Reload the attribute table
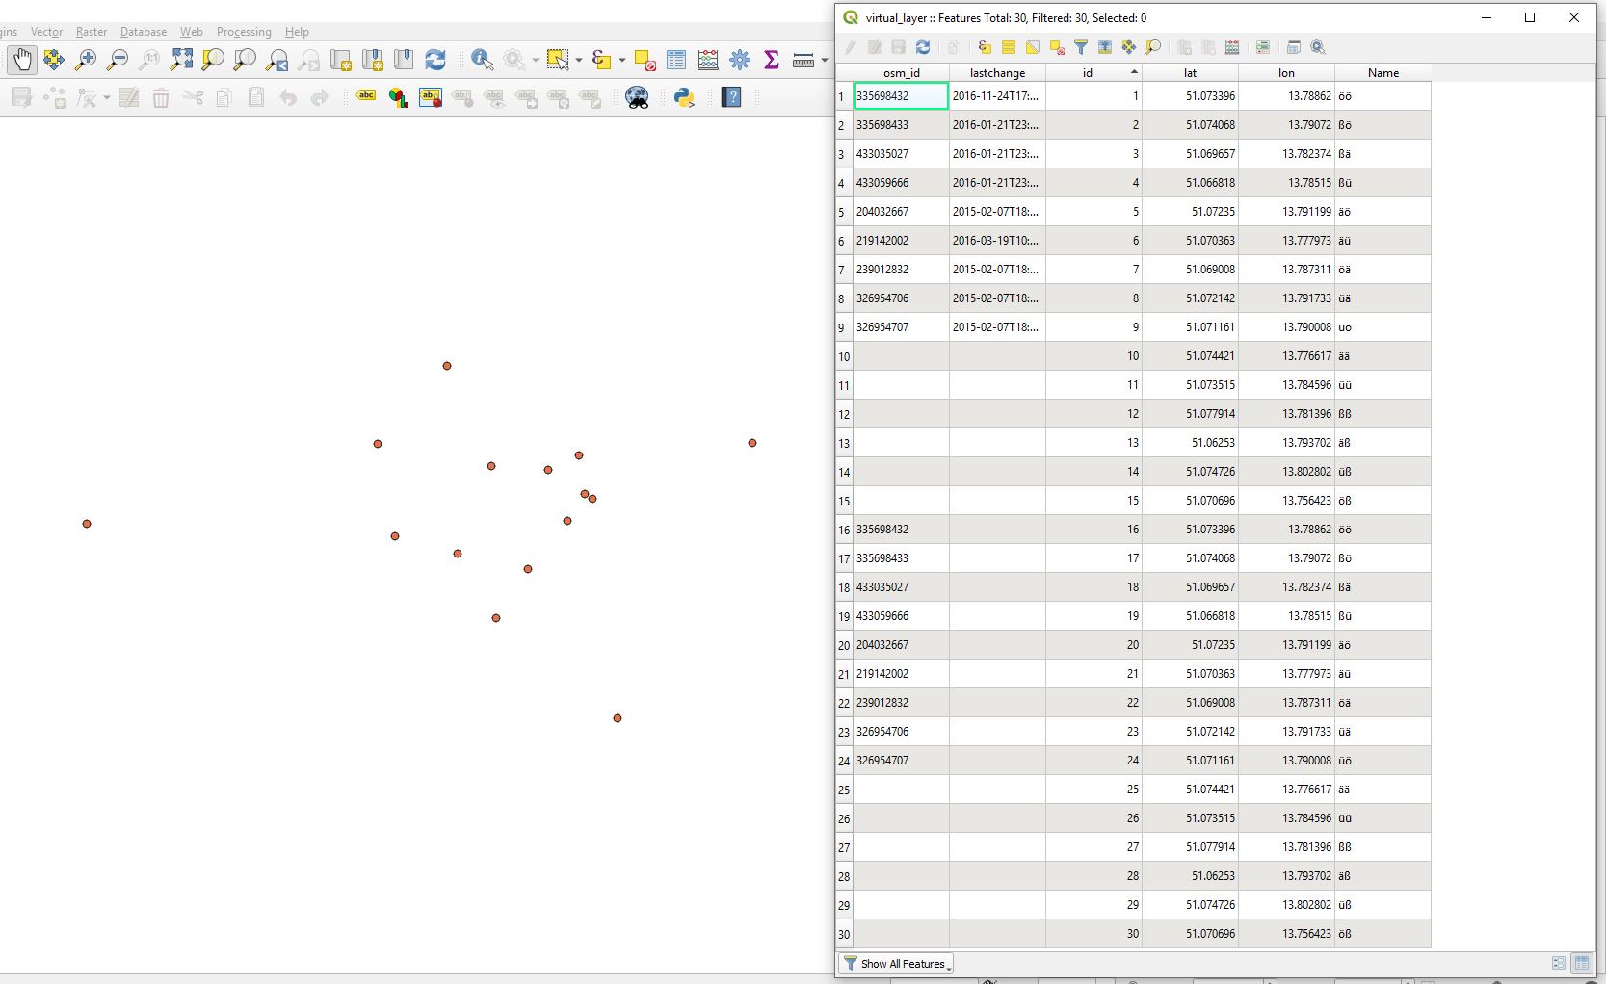 923,47
